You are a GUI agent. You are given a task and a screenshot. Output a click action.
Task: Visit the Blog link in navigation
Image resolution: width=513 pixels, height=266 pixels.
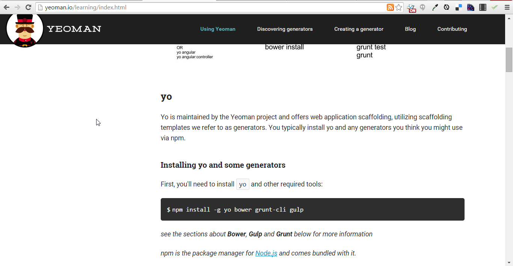click(x=410, y=29)
